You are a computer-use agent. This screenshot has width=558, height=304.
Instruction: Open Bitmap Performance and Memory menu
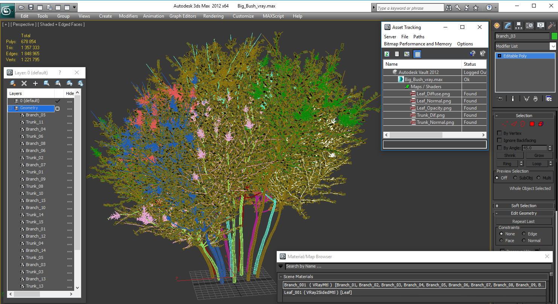point(418,44)
